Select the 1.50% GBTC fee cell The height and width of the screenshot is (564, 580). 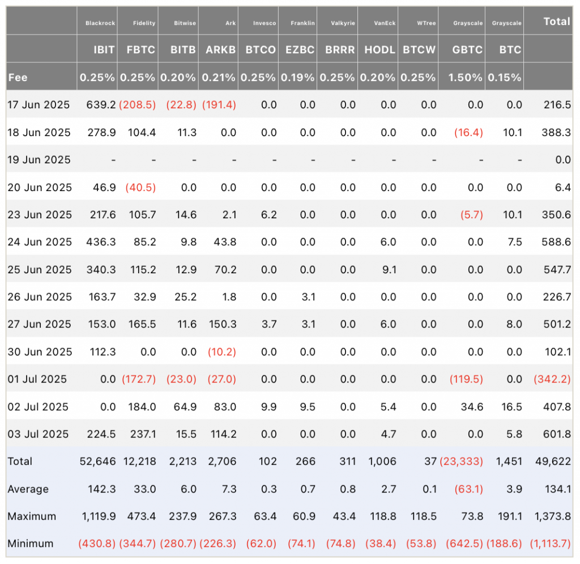pyautogui.click(x=465, y=77)
